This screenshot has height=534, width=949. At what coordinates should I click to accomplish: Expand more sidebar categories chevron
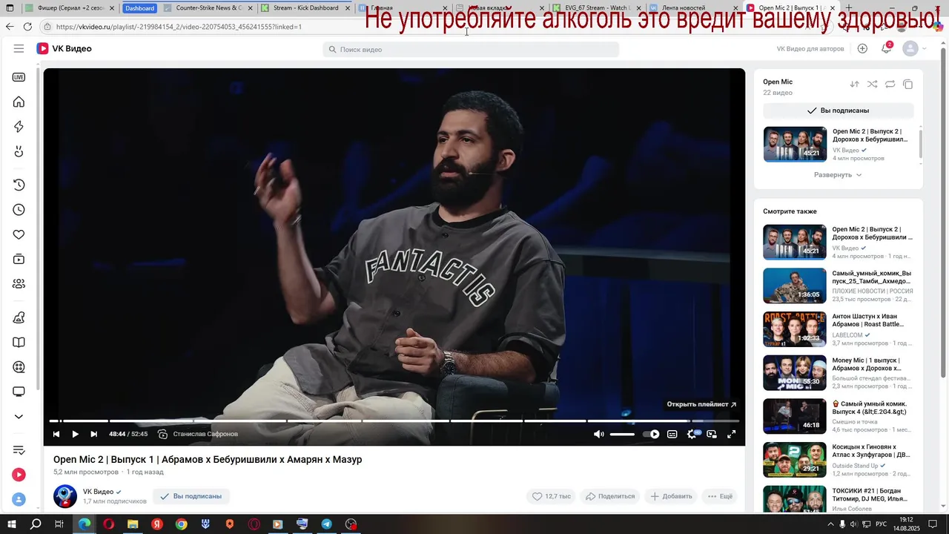click(x=19, y=417)
